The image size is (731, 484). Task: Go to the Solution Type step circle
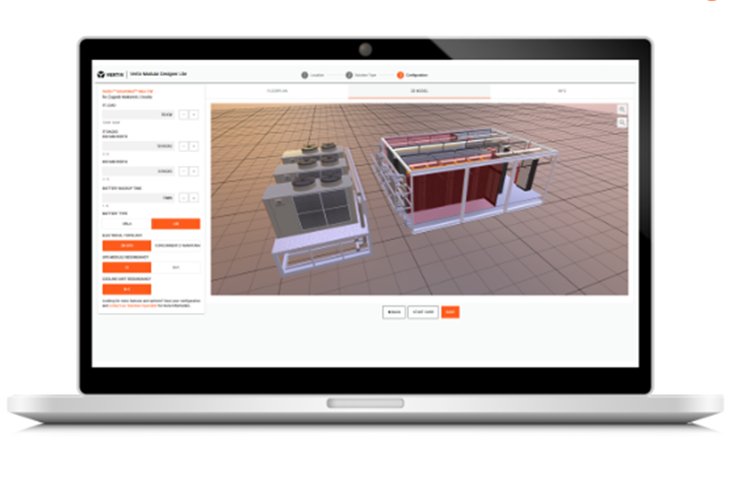click(x=349, y=73)
